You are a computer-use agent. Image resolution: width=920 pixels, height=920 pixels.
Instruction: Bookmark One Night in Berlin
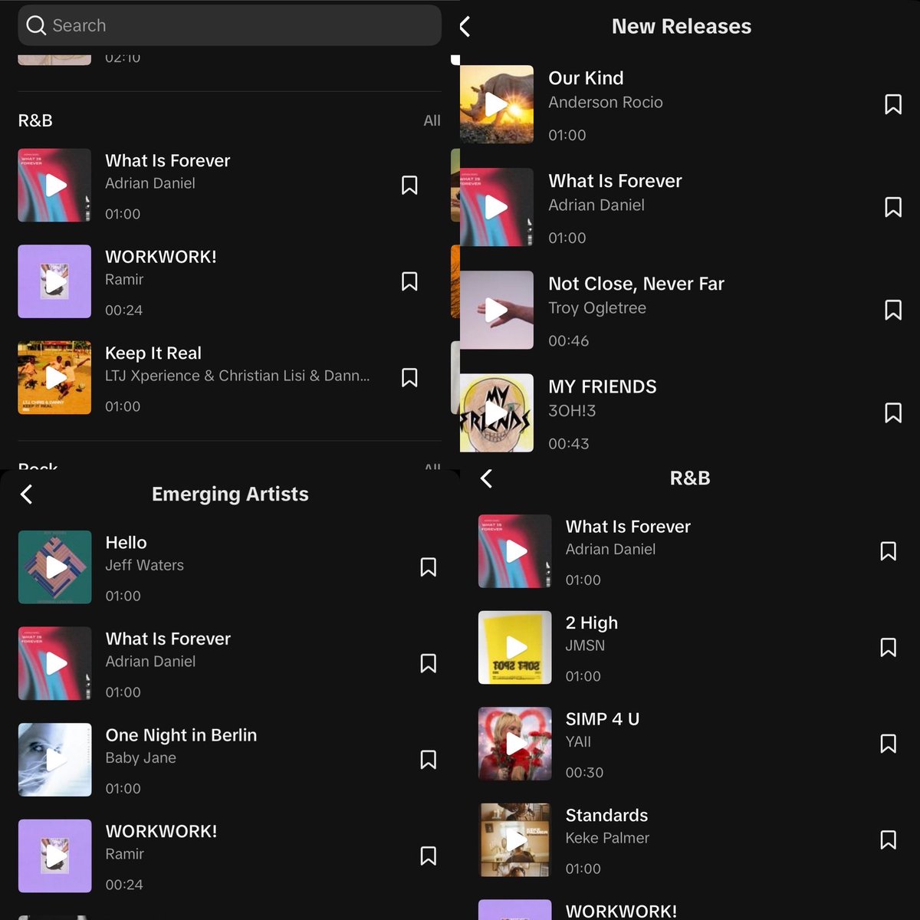[x=429, y=760]
